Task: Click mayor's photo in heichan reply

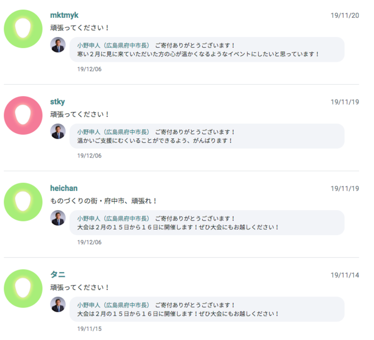Action: [x=58, y=218]
